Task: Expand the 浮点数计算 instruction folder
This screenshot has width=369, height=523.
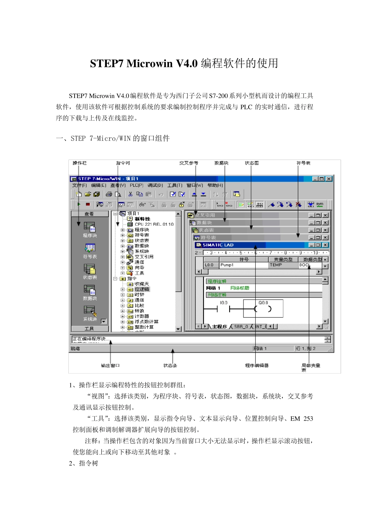Action: 123,322
